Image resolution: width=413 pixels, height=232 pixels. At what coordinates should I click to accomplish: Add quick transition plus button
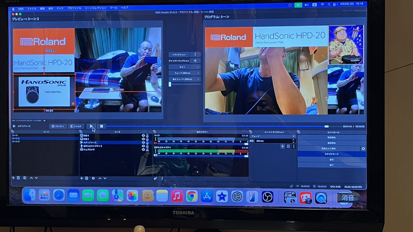pos(195,60)
